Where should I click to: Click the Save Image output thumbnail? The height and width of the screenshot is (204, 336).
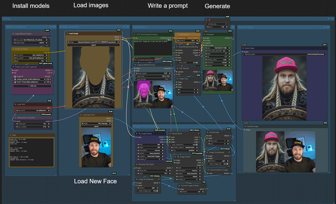pos(285,88)
